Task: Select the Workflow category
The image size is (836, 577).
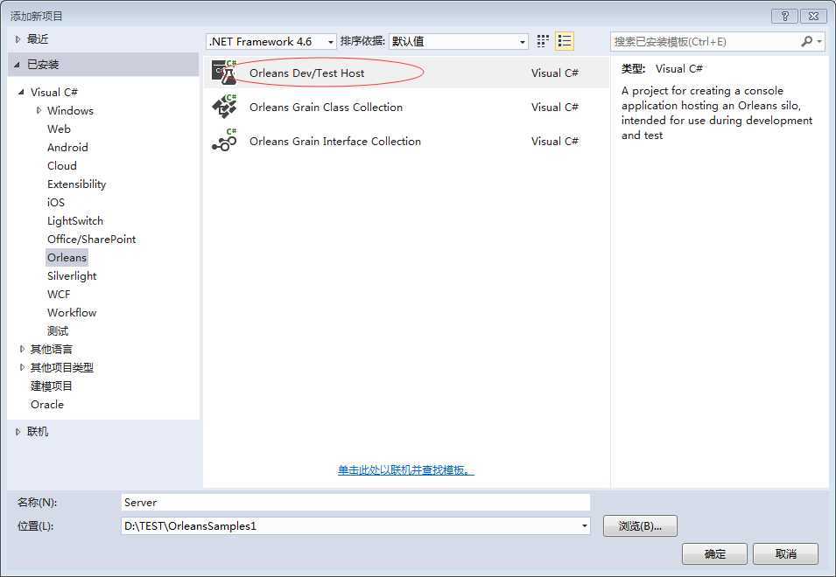Action: (x=72, y=312)
